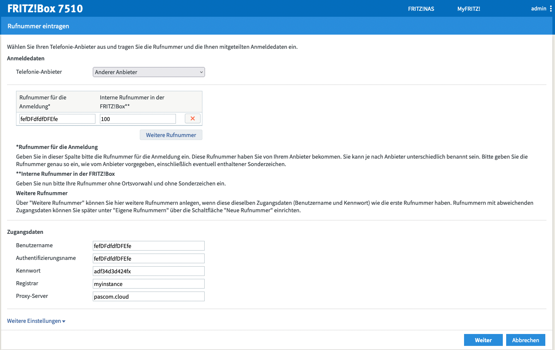The image size is (555, 350).
Task: Focus the Rufnummer für die Anmeldung field
Action: [57, 119]
